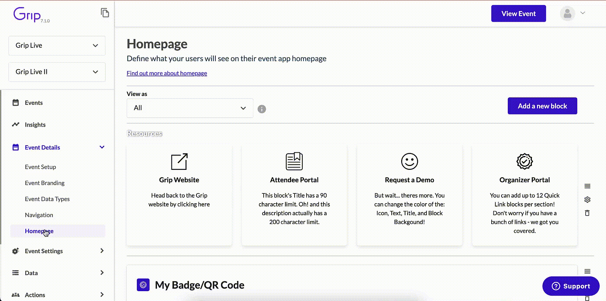
Task: Click the Data list icon
Action: pos(15,273)
